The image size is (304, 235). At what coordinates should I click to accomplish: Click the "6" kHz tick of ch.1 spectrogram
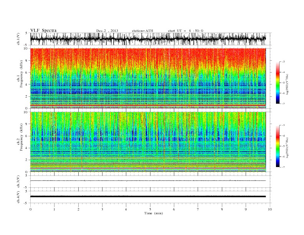point(27,73)
